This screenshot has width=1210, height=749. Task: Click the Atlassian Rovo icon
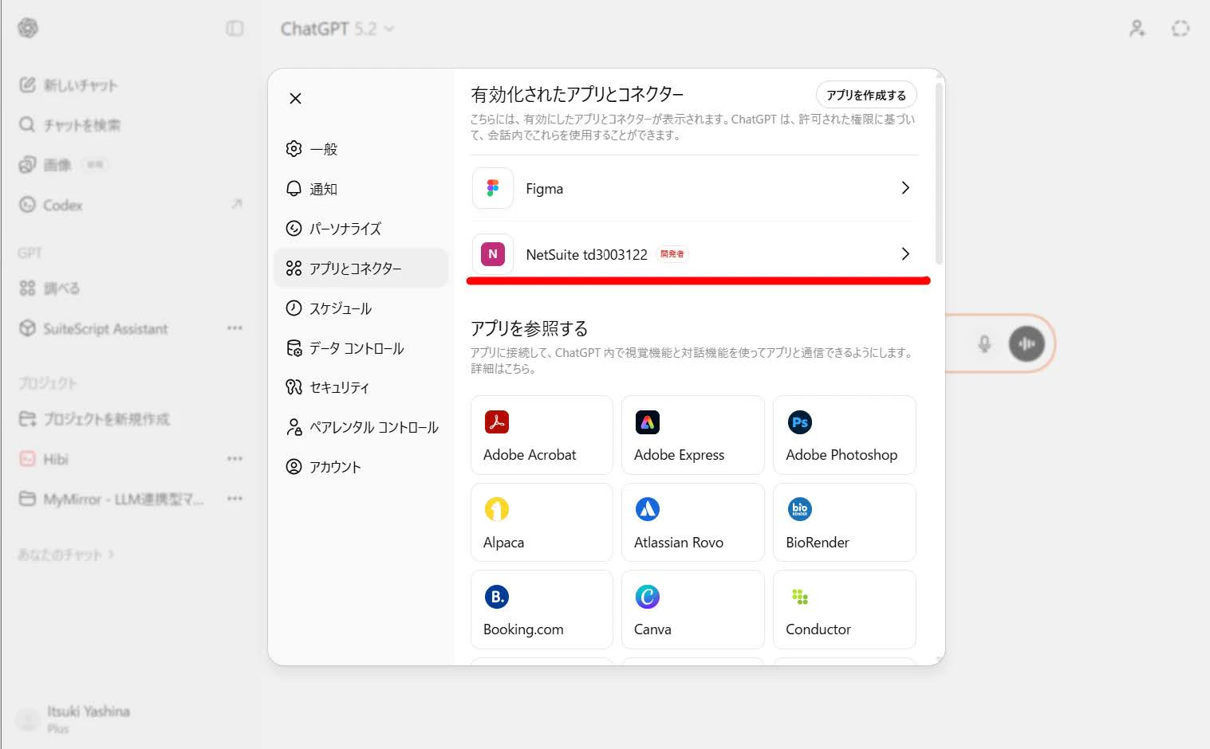pyautogui.click(x=648, y=509)
